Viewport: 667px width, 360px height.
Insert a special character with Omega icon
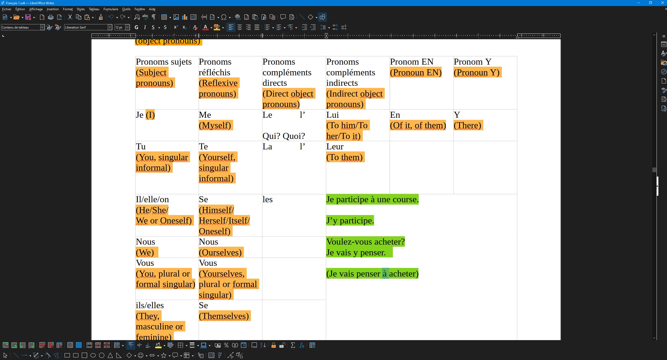(223, 17)
